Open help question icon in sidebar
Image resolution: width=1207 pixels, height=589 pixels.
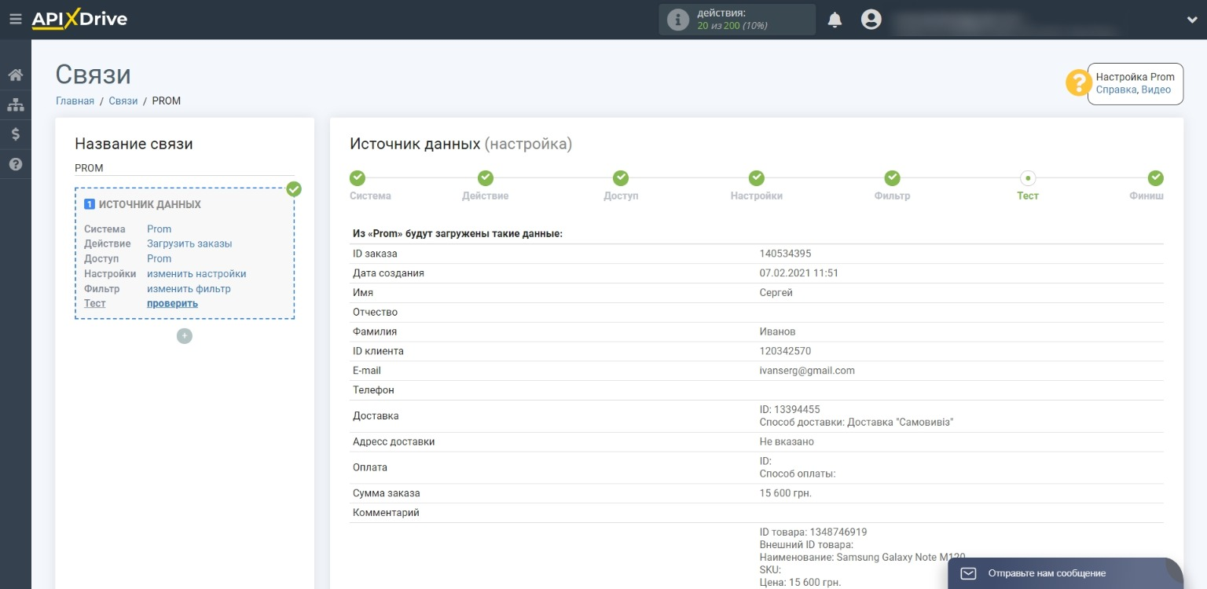pyautogui.click(x=15, y=164)
